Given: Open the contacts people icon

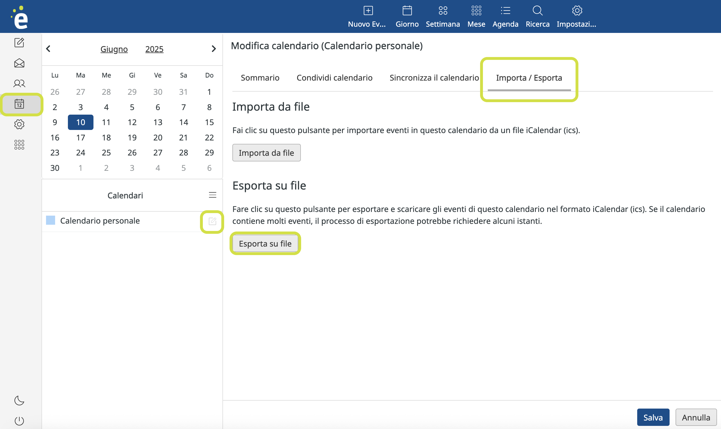Looking at the screenshot, I should (x=19, y=83).
